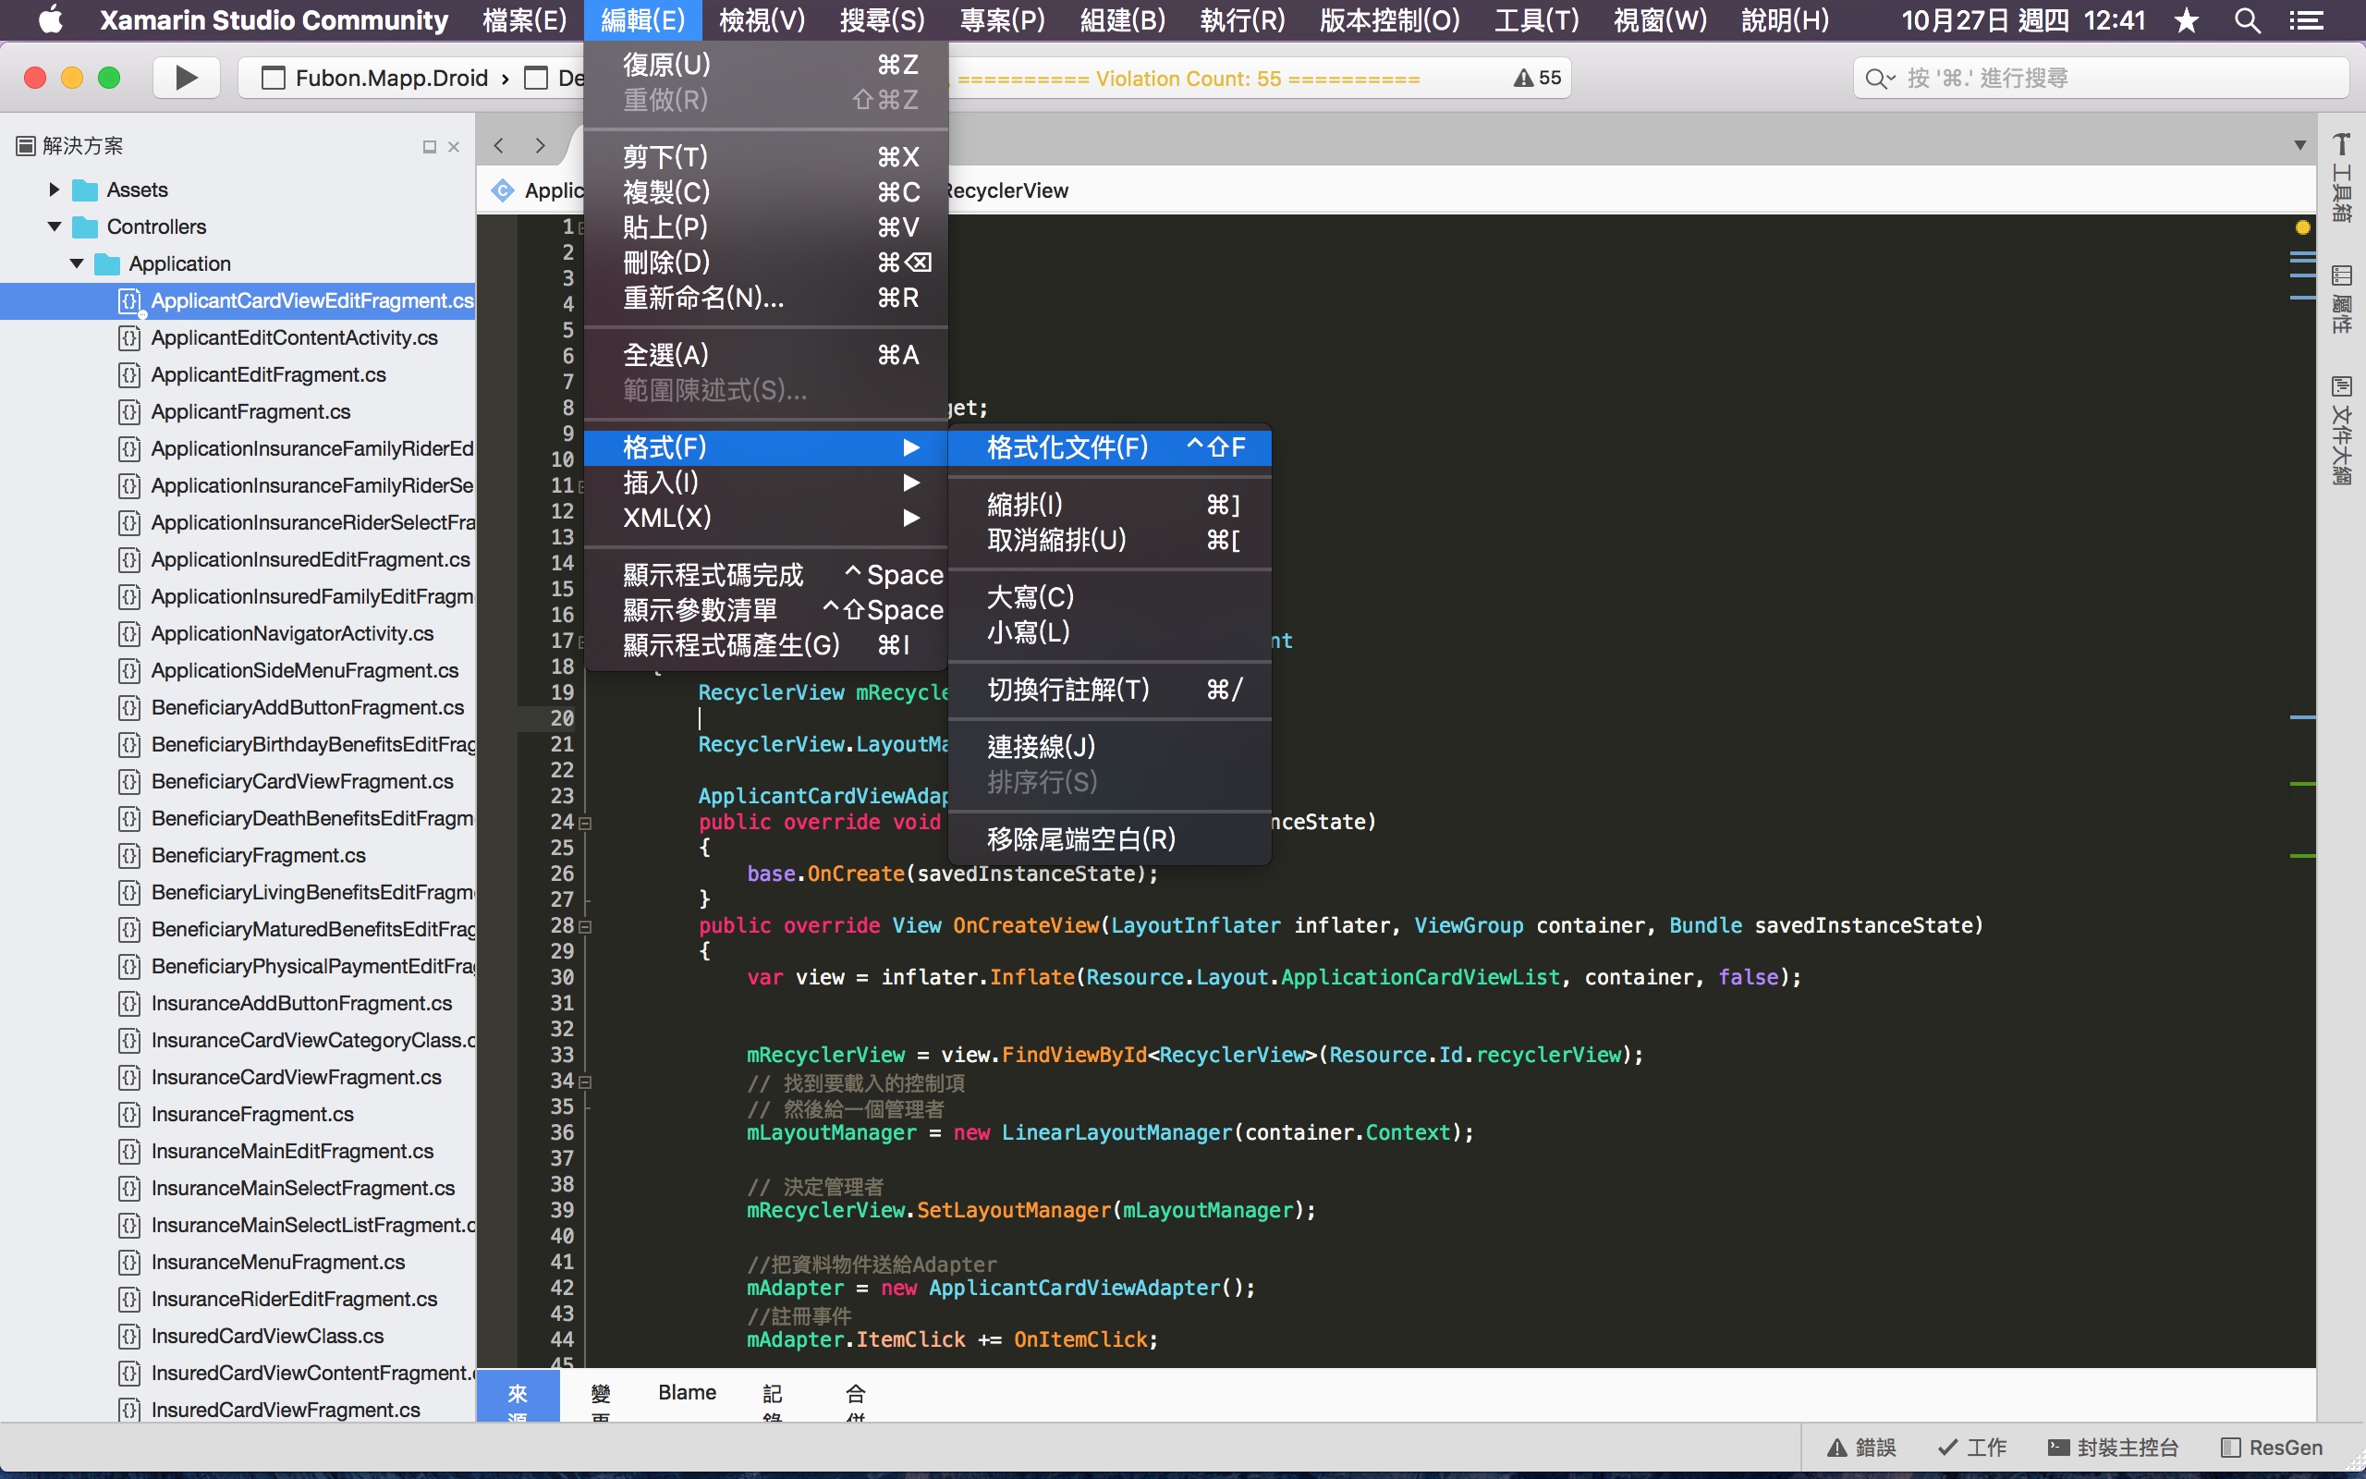2366x1479 pixels.
Task: Toggle fold at line 34
Action: 586,1082
